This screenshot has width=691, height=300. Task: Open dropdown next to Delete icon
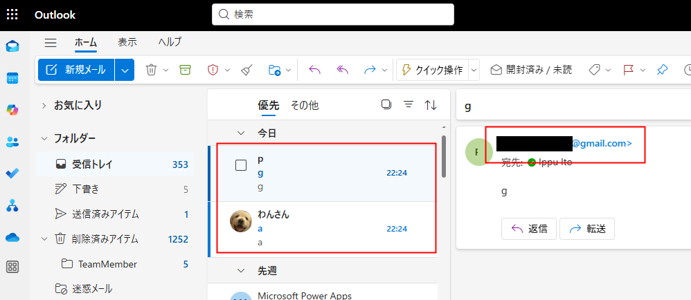click(x=165, y=70)
